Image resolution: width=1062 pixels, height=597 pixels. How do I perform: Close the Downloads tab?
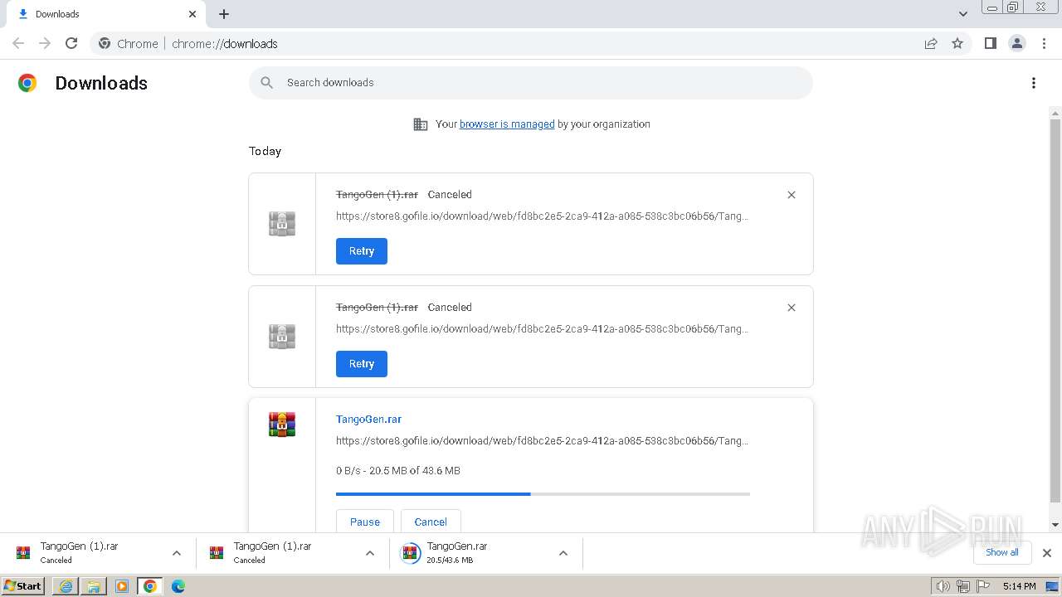click(x=192, y=14)
